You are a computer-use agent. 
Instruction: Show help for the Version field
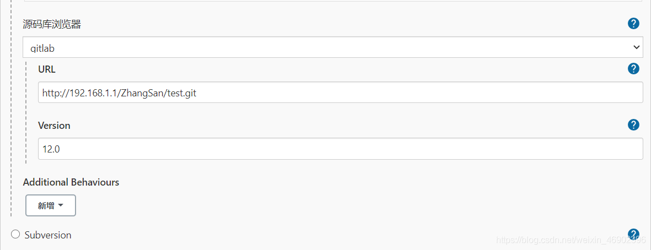pyautogui.click(x=633, y=125)
